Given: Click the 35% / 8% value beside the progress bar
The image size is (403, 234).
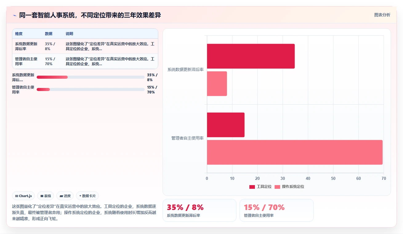Looking at the screenshot, I should (x=152, y=77).
